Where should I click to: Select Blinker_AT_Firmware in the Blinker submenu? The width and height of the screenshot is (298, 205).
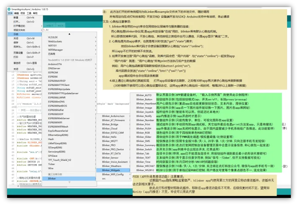[x=113, y=120]
